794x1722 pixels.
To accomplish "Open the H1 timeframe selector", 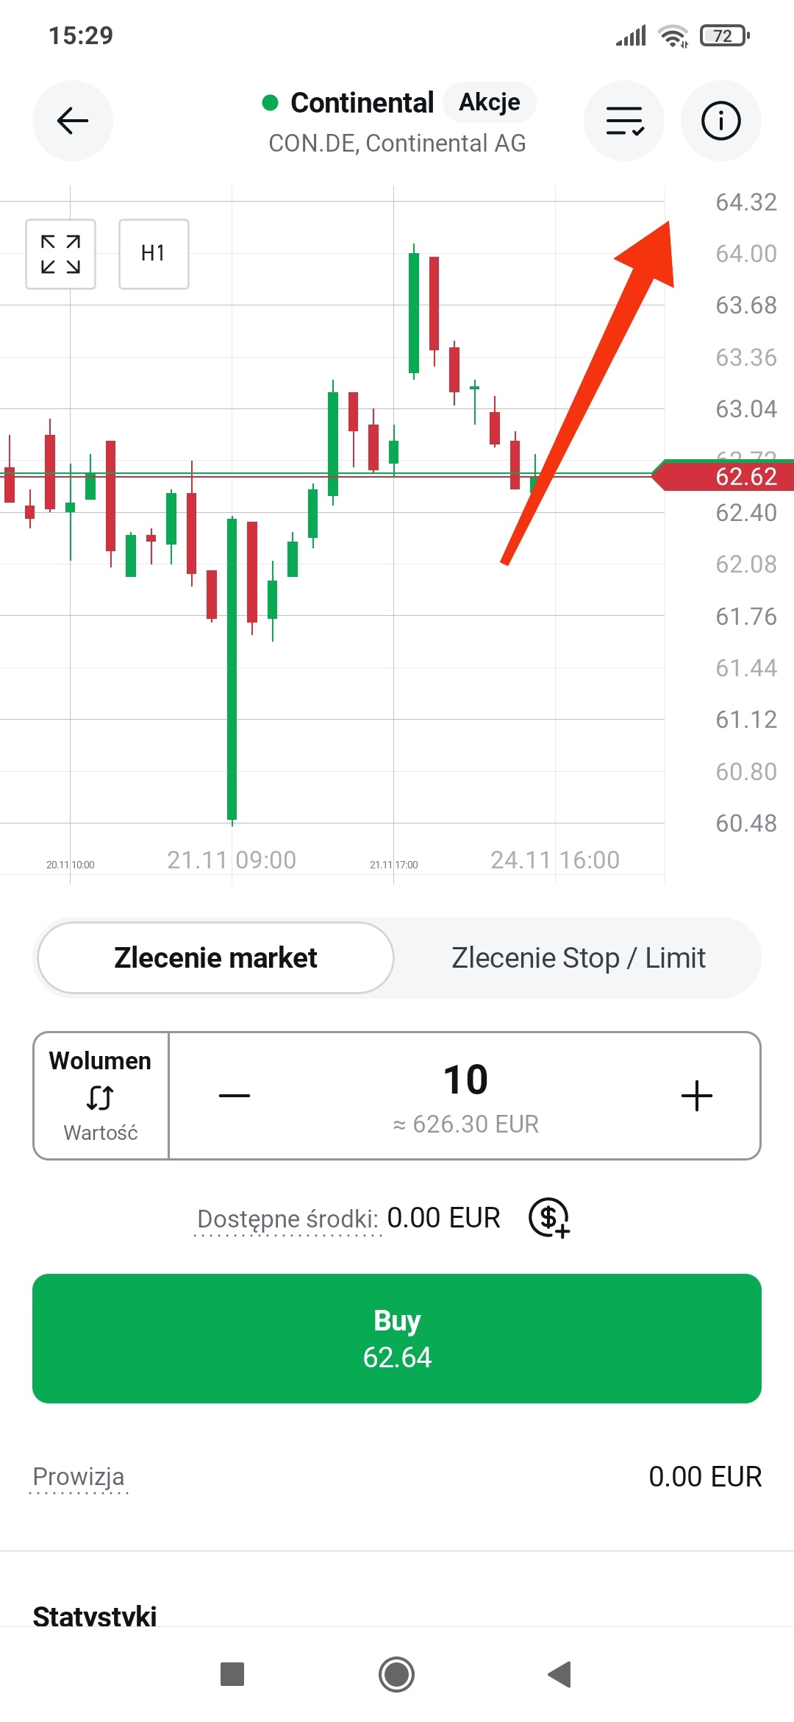I will pos(154,254).
